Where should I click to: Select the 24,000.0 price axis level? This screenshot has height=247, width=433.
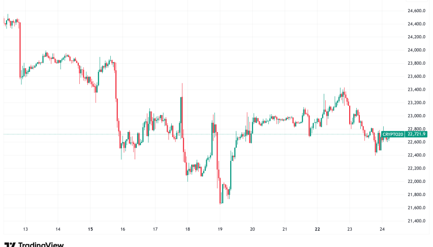click(416, 50)
